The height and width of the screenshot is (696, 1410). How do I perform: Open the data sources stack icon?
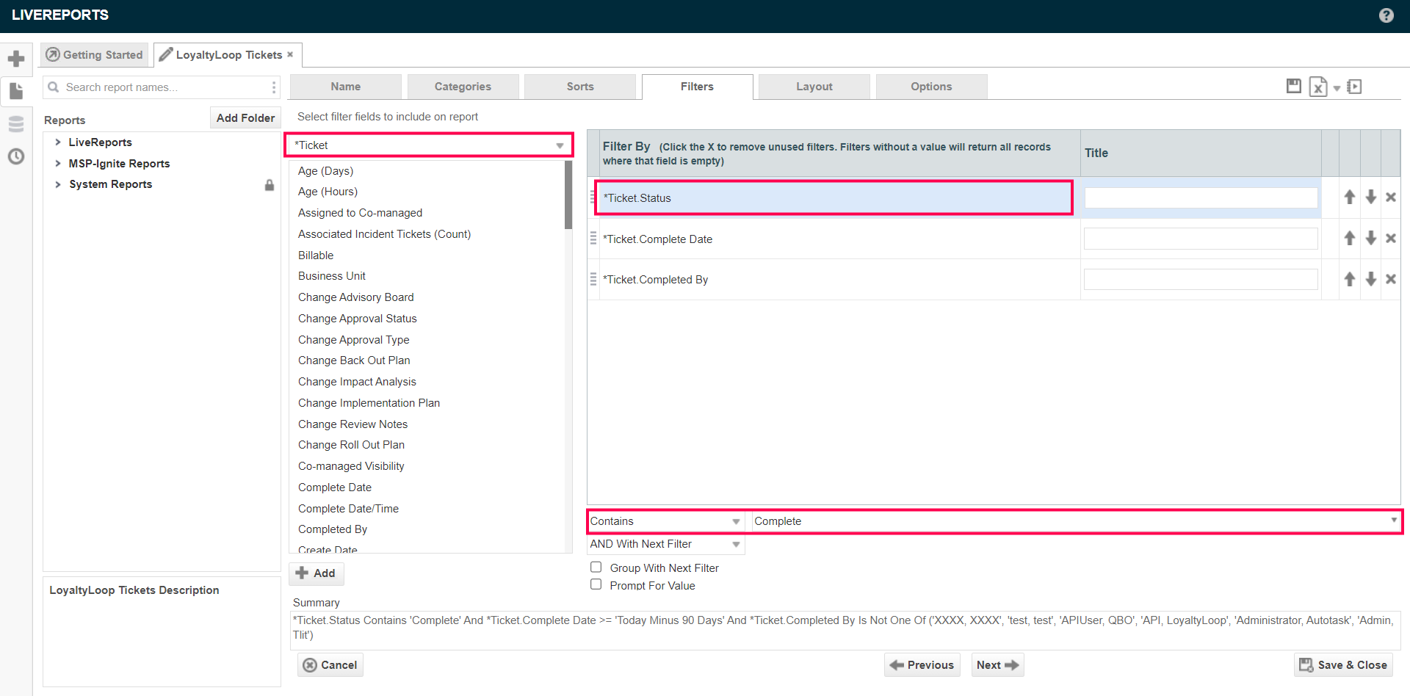pyautogui.click(x=16, y=123)
